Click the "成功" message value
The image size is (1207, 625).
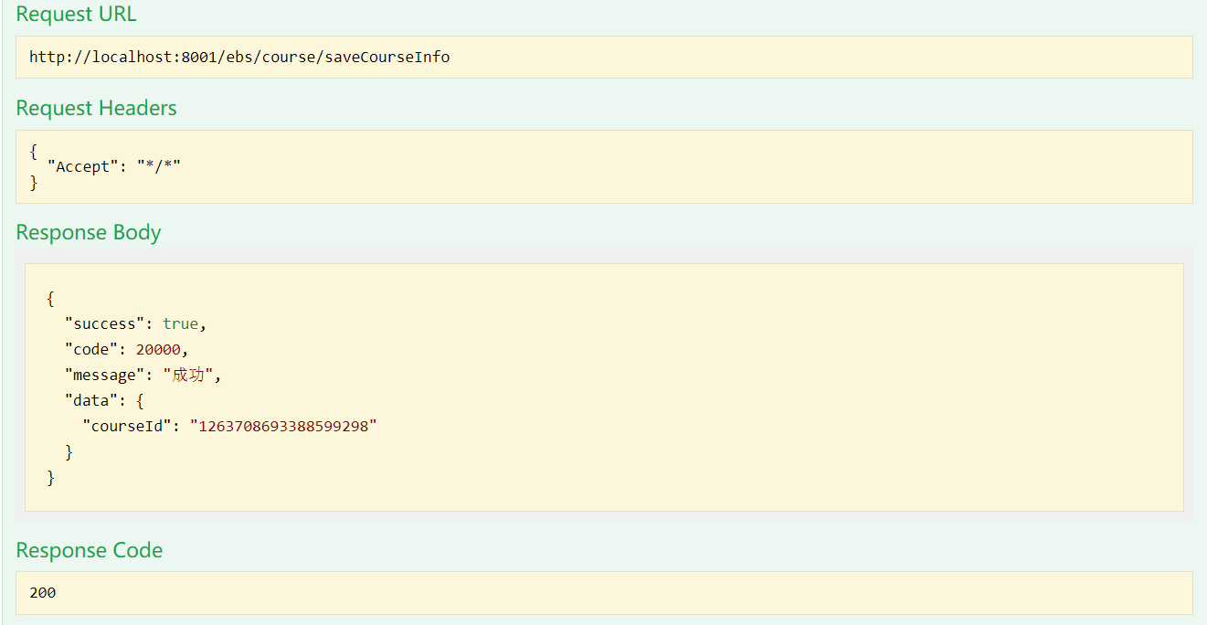188,375
